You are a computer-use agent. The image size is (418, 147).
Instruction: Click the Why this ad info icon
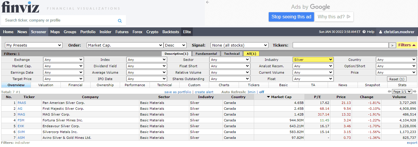coord(348,17)
